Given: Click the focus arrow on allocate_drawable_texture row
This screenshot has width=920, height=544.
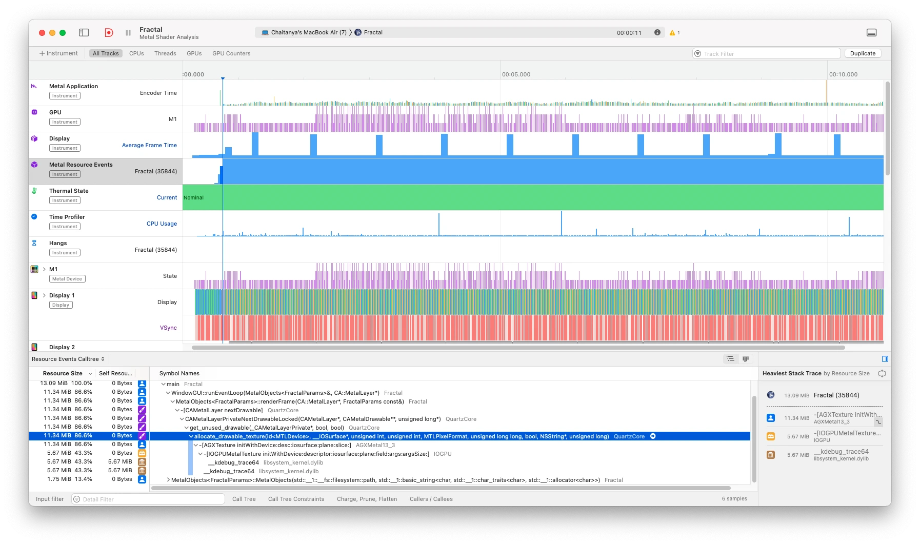Looking at the screenshot, I should point(653,436).
